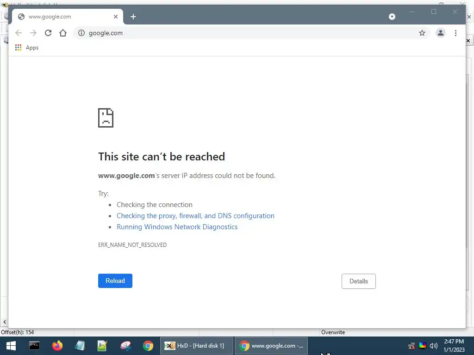
Task: Open the green notes taskbar application
Action: (102, 346)
